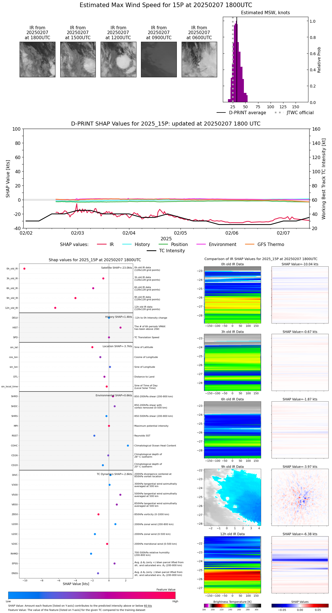
Task: Select the dark 0900UTC IR thumbnail
Action: [x=159, y=59]
